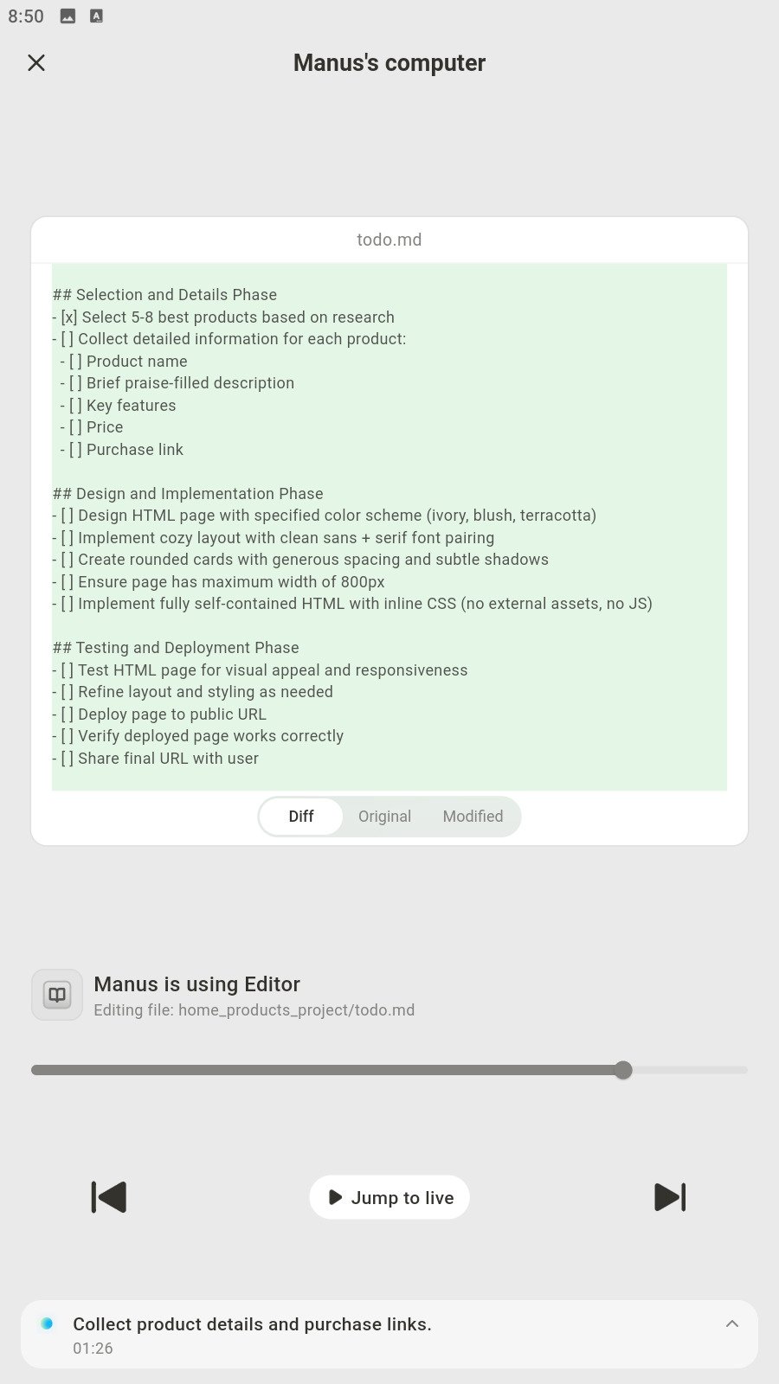Close the Manus's computer view
779x1384 pixels.
36,62
